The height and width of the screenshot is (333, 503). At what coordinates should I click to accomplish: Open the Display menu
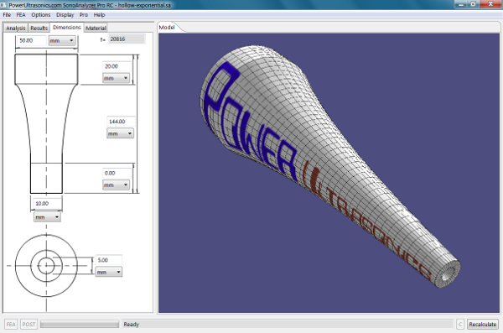[x=65, y=15]
